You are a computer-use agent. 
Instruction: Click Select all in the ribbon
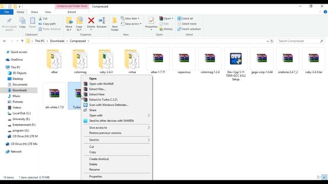[x=186, y=18]
